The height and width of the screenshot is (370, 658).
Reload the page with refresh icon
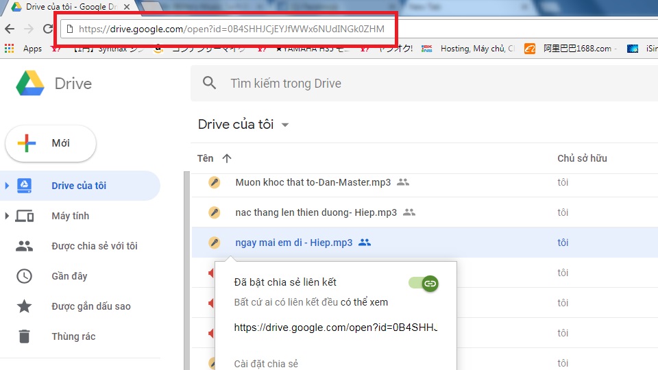(x=48, y=29)
